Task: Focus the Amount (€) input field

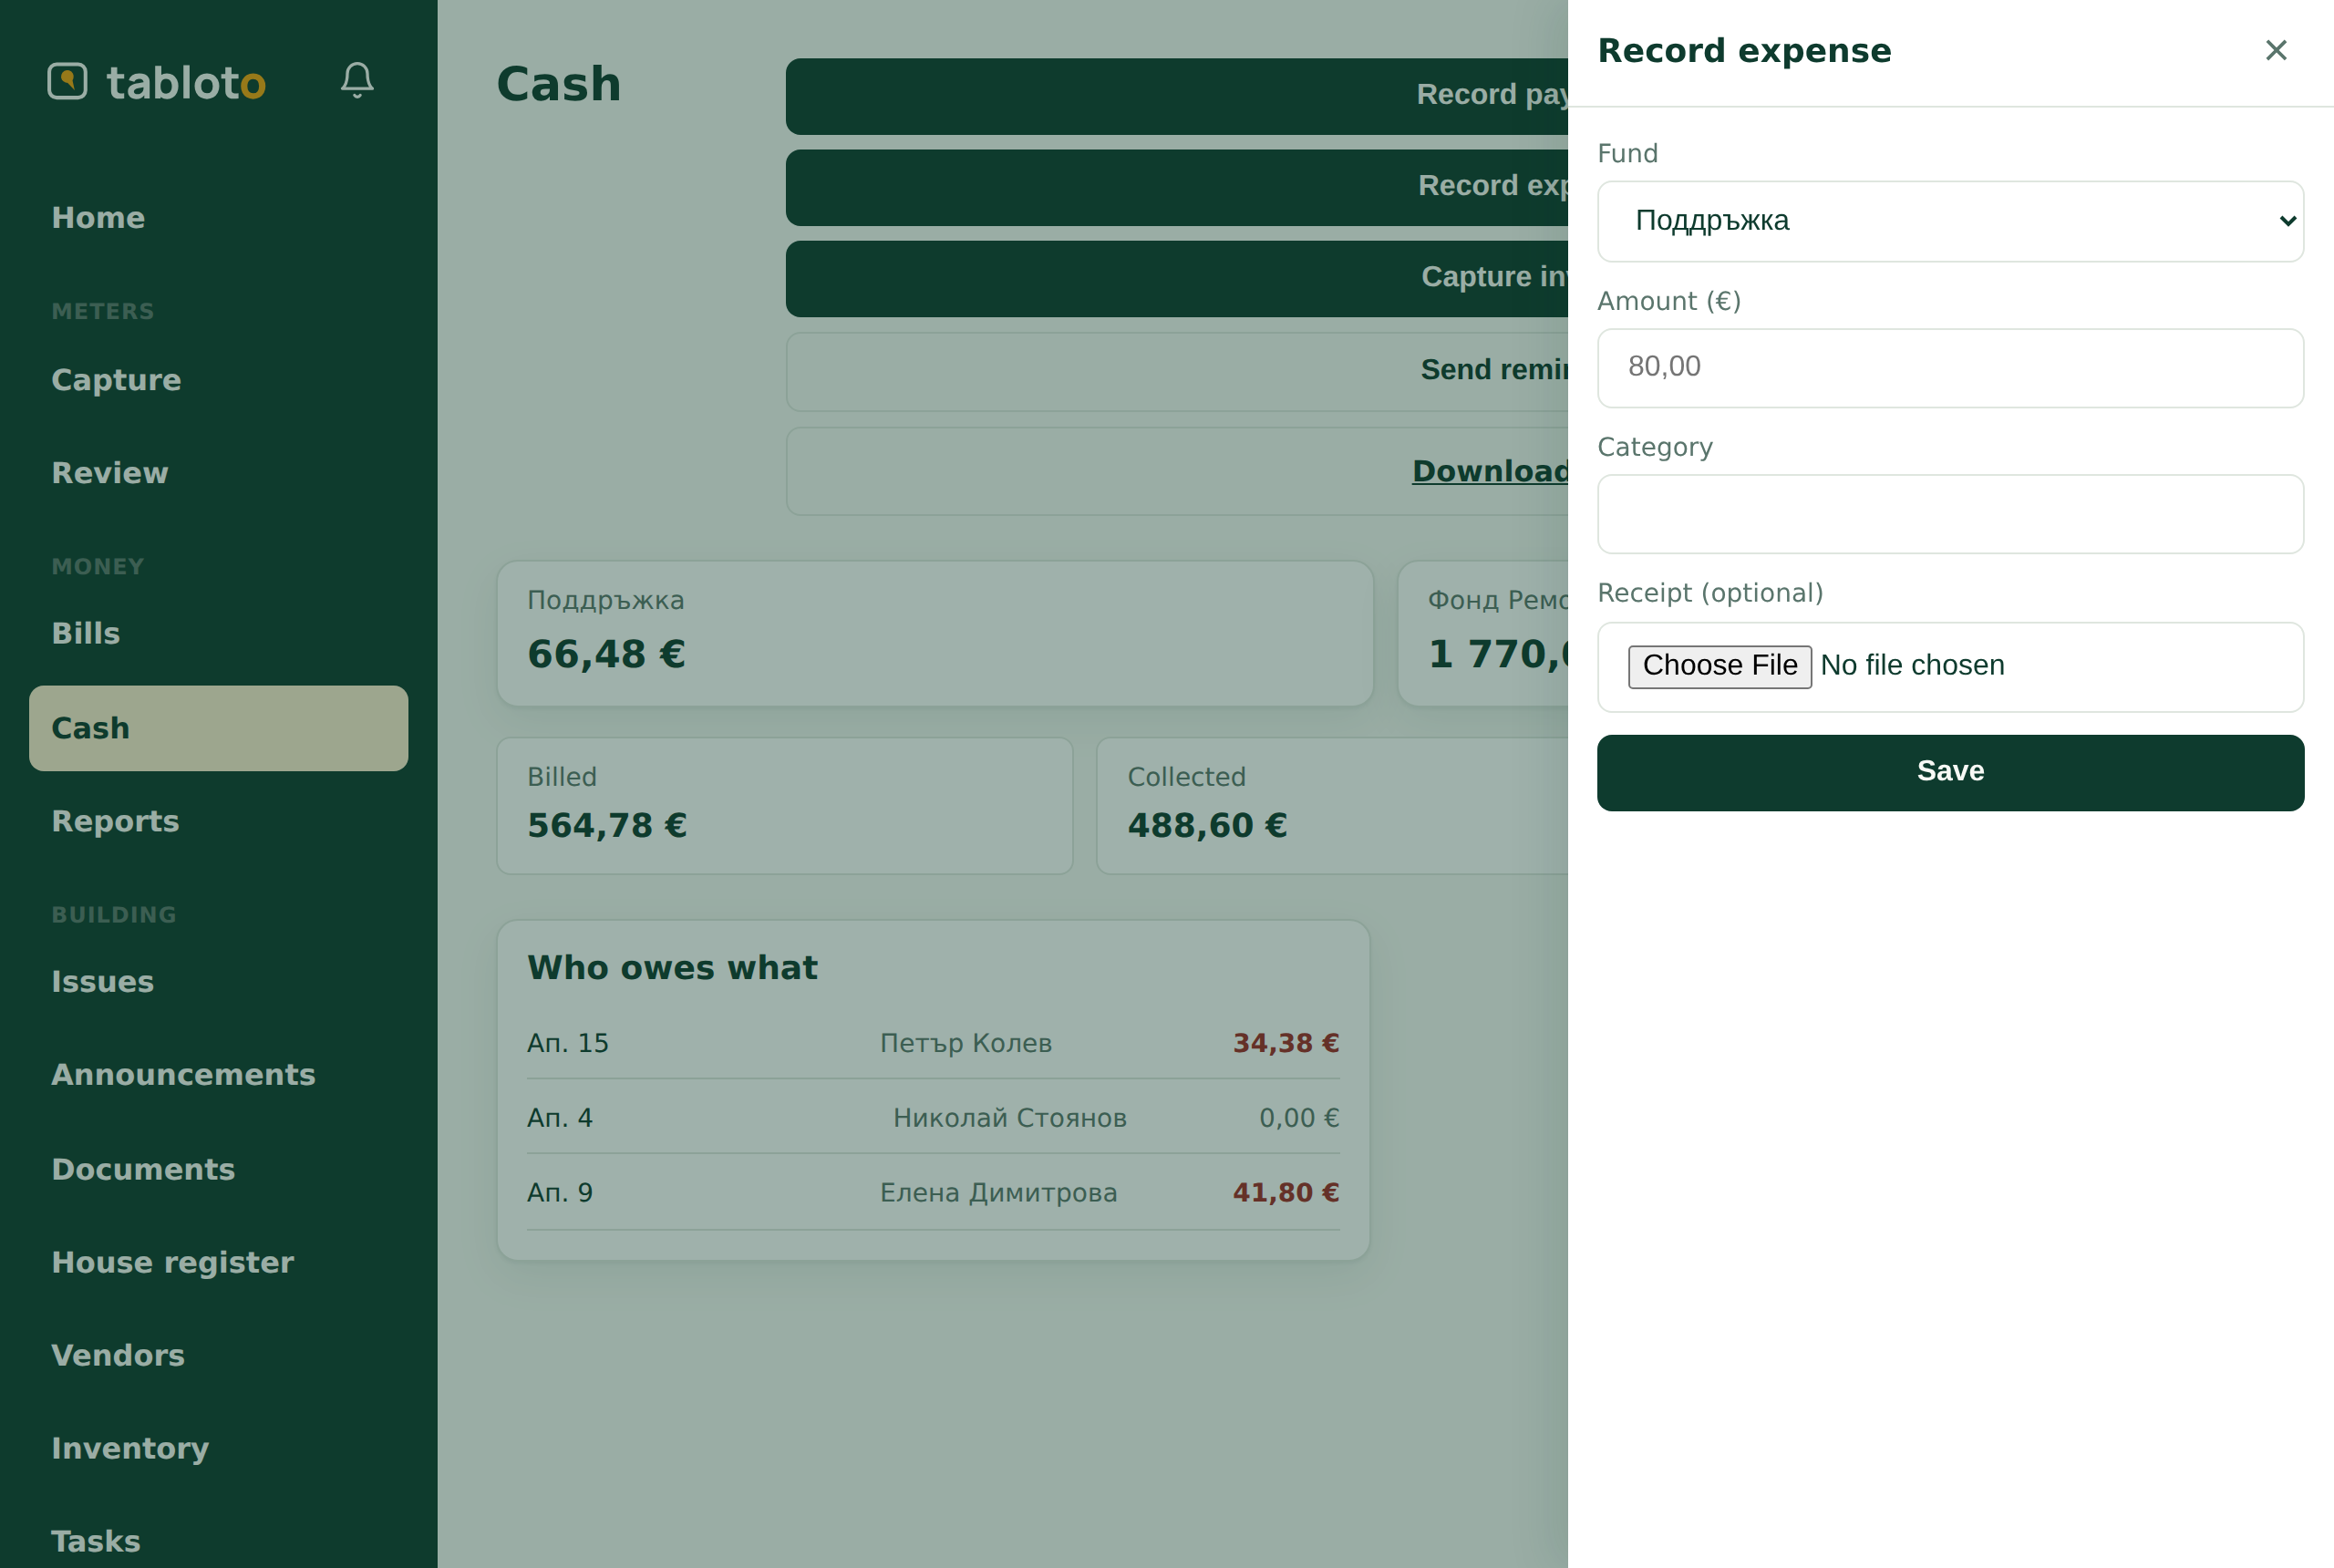Action: 1950,367
